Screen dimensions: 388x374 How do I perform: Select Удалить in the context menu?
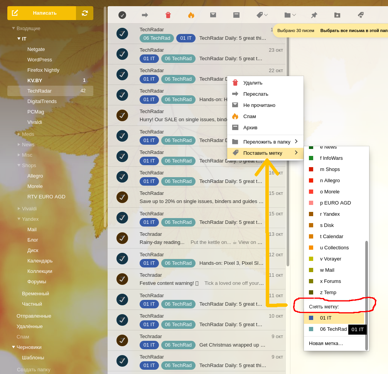coord(265,83)
